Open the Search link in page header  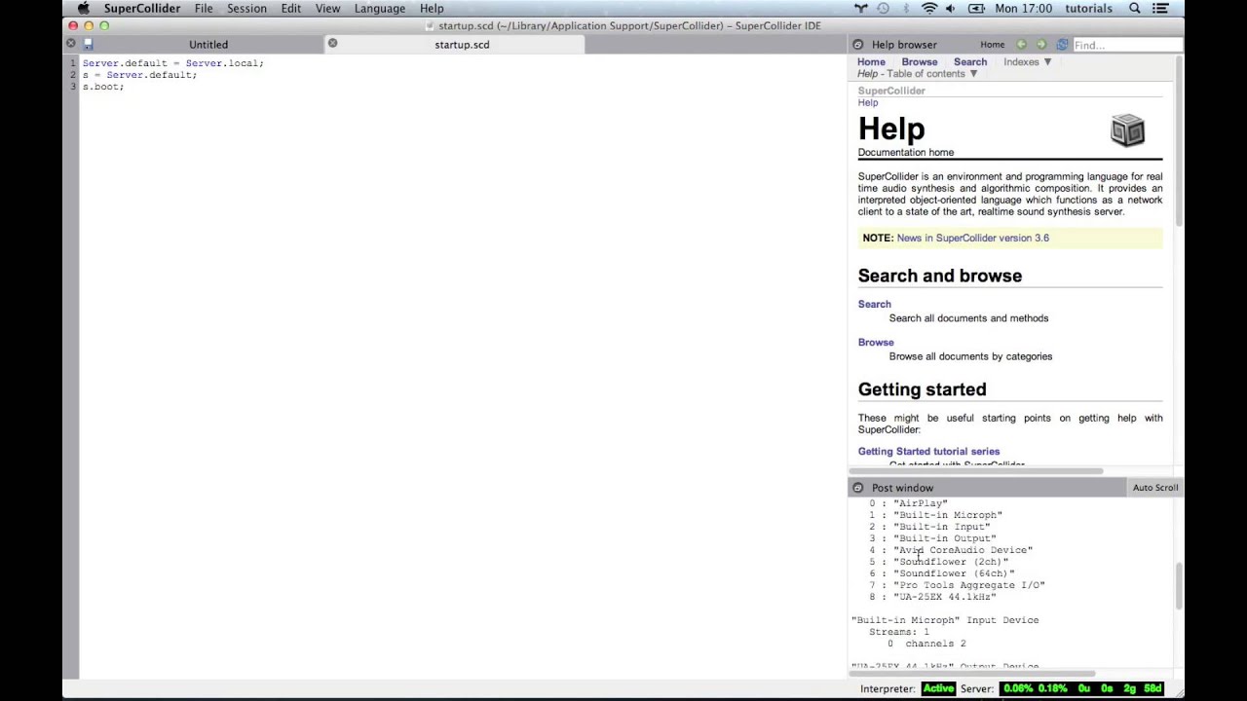pos(970,62)
